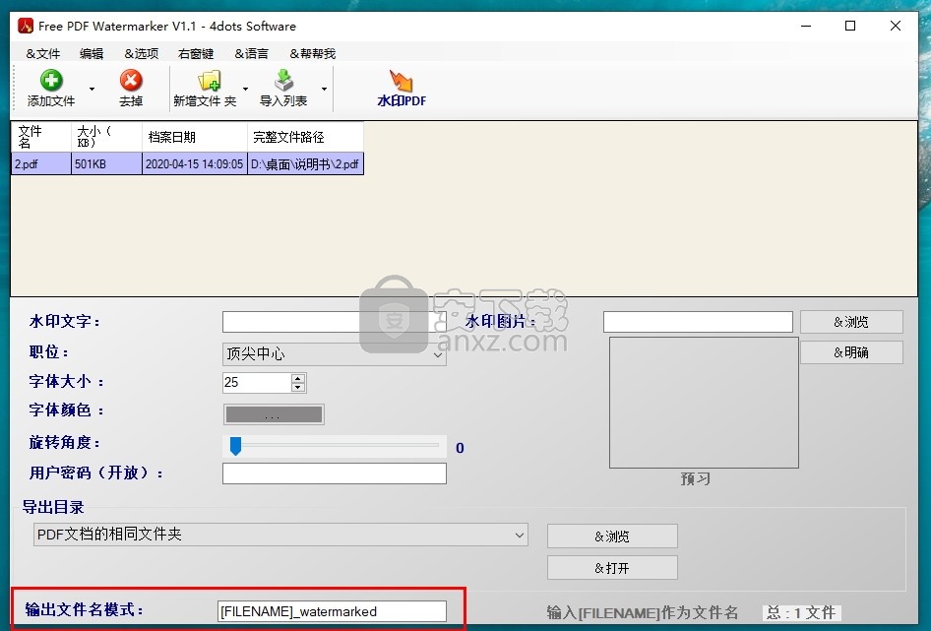This screenshot has height=631, width=931.
Task: Click the 字体大小 value field showing 25
Action: click(257, 383)
